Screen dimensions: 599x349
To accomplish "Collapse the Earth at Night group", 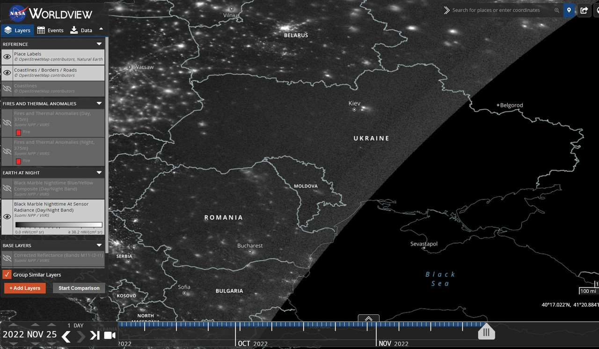I will pos(99,173).
